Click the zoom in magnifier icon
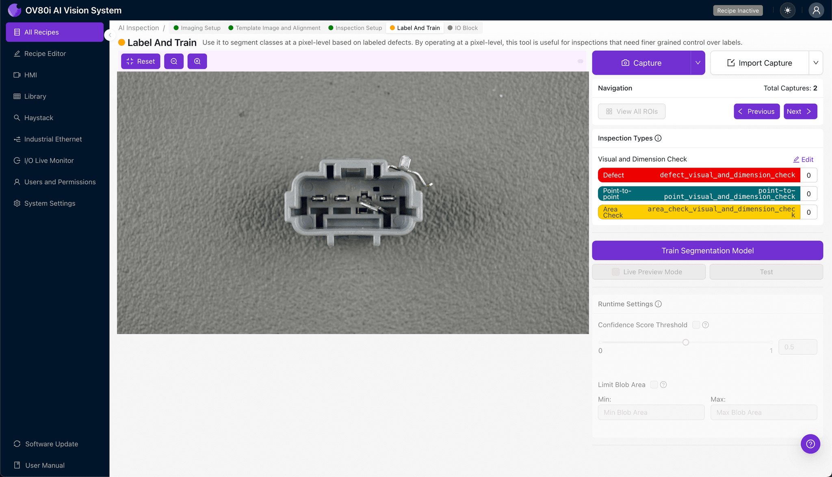Image resolution: width=832 pixels, height=477 pixels. (197, 61)
